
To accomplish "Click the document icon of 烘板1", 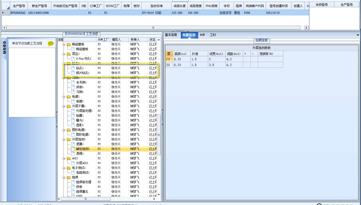I will pos(73,87).
